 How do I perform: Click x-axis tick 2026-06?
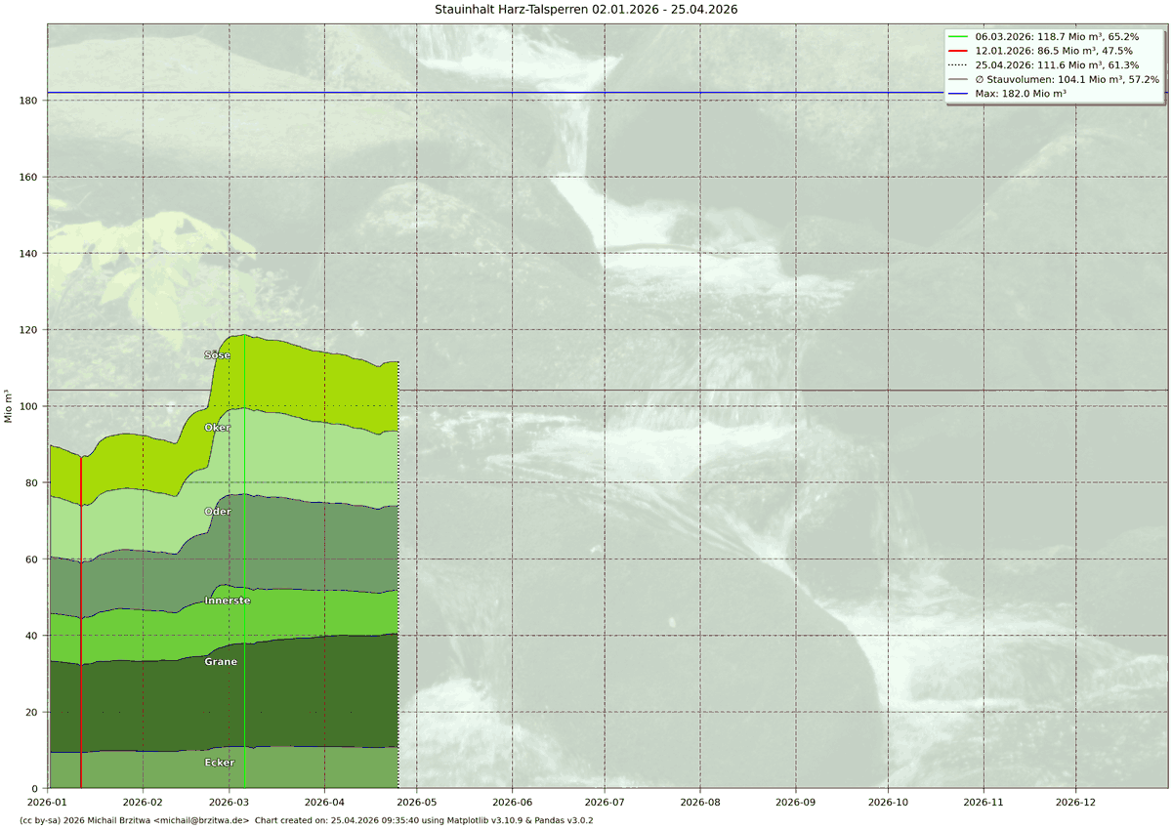coord(511,802)
